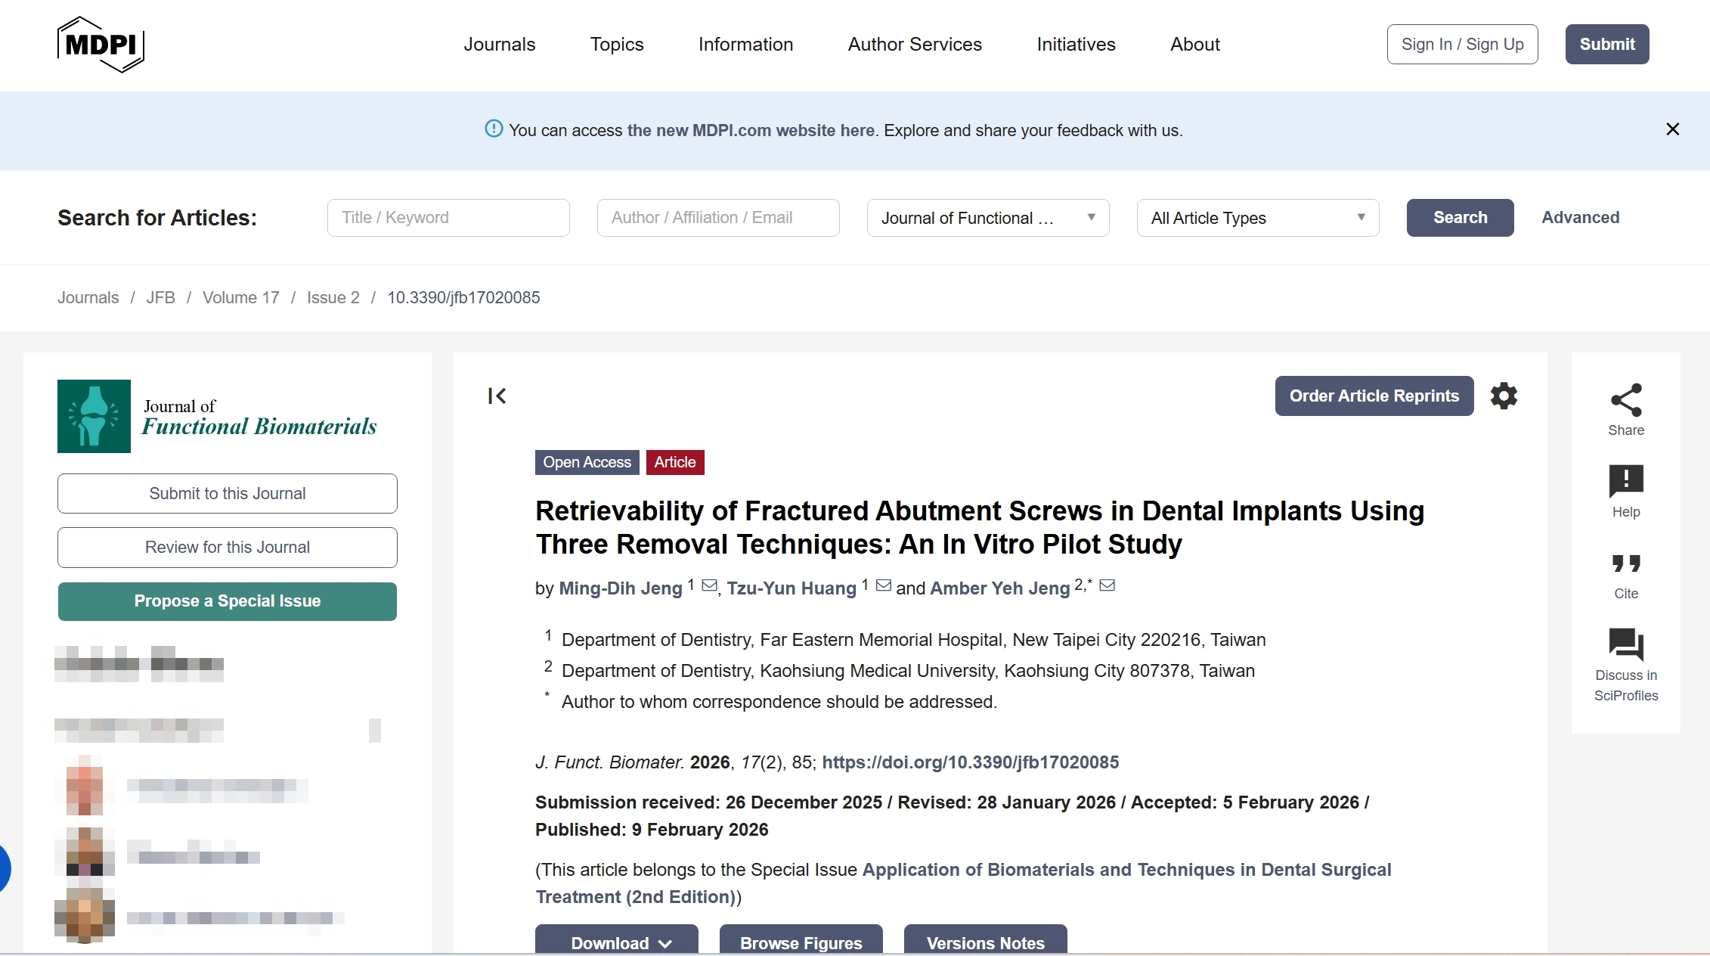
Task: Click Propose a Special Issue button
Action: click(227, 601)
